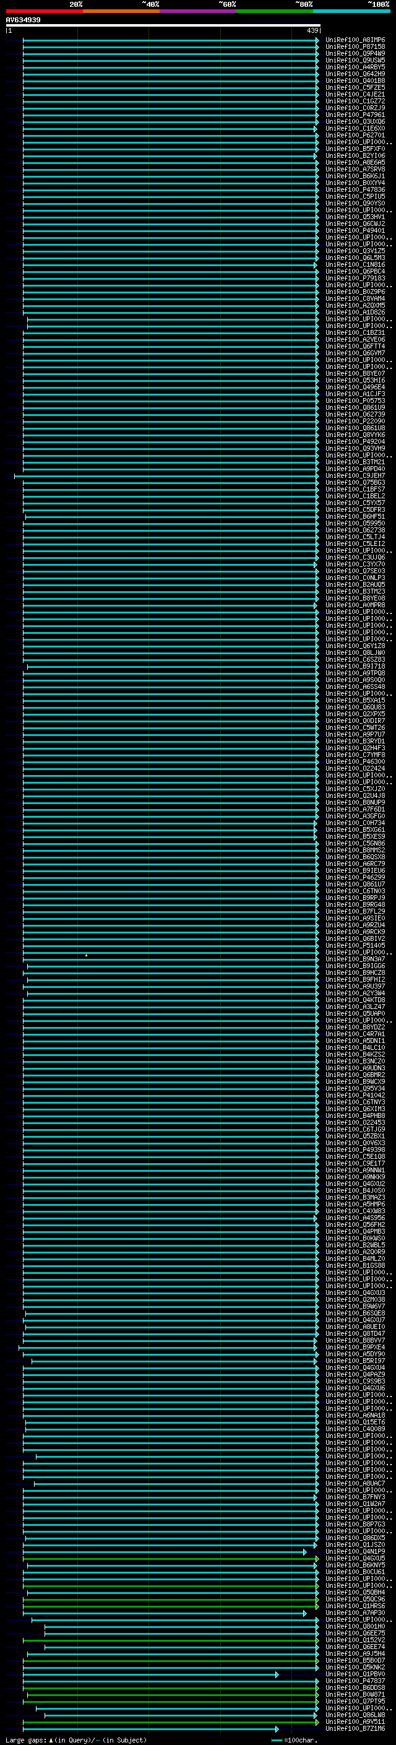Select the UniRef100_A3GFG0 label
The image size is (396, 1745).
point(355,816)
